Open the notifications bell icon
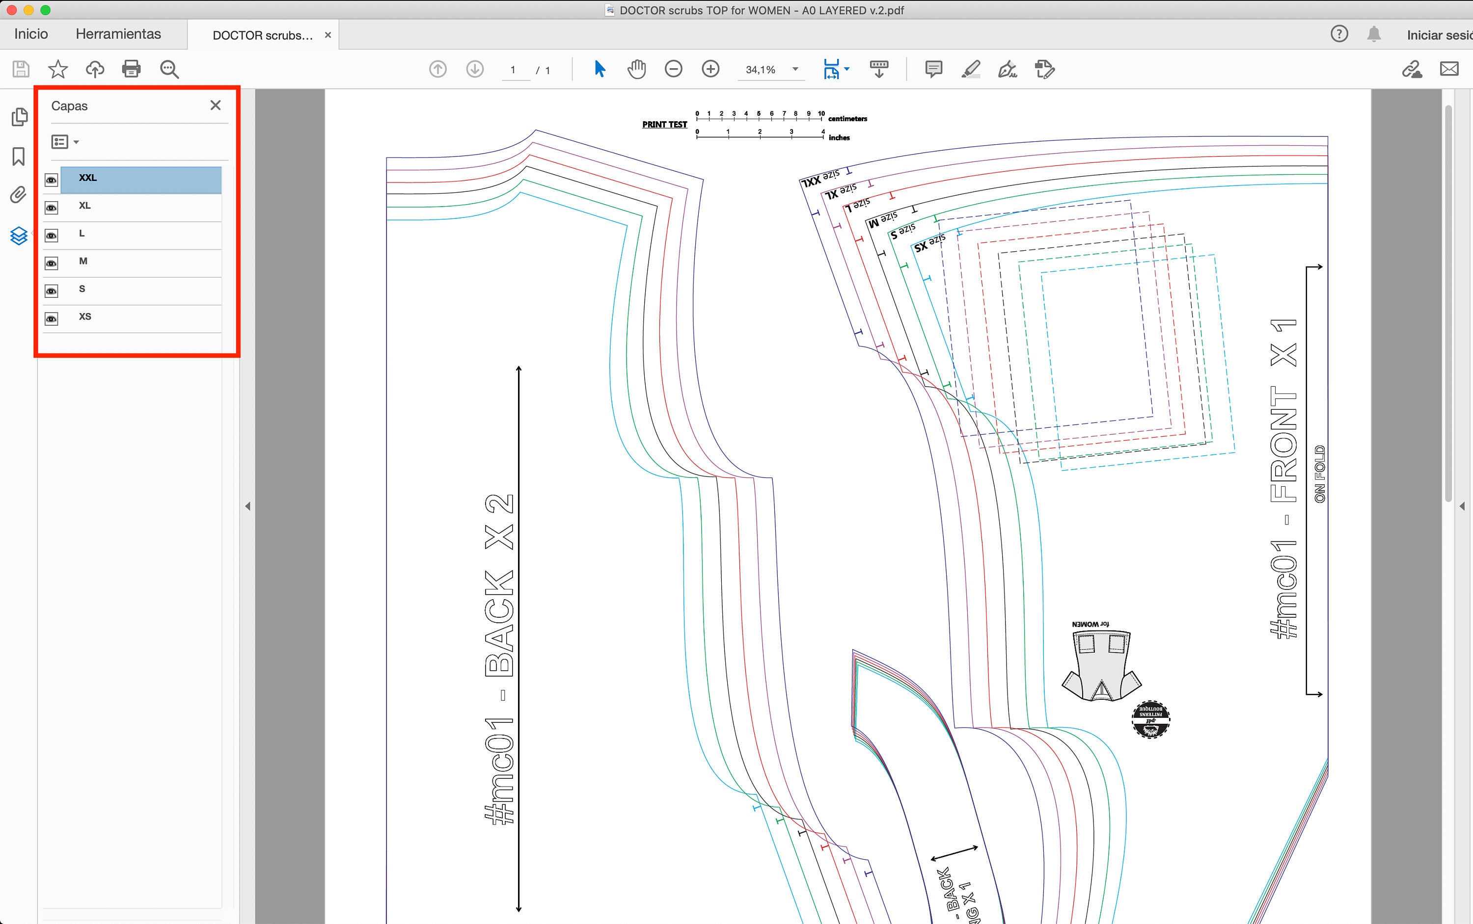1473x924 pixels. [1374, 34]
